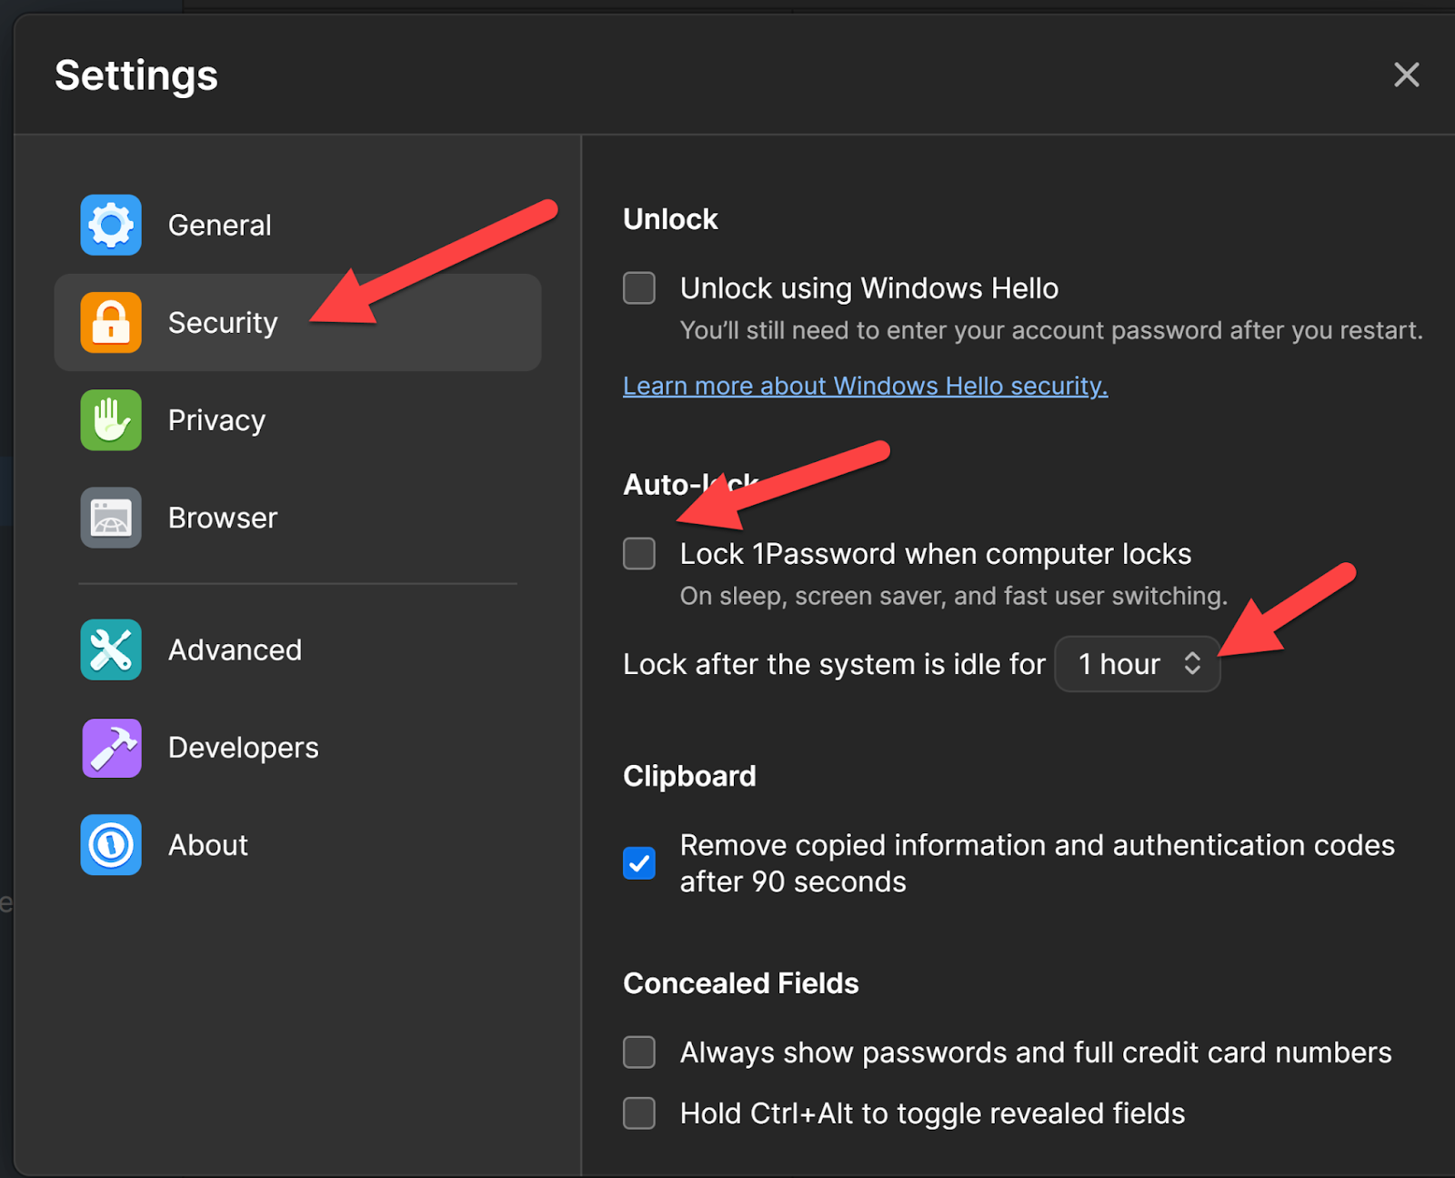Go to Privacy settings
The height and width of the screenshot is (1178, 1455).
[x=297, y=420]
